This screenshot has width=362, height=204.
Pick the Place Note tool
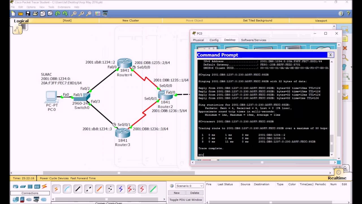coord(345,39)
